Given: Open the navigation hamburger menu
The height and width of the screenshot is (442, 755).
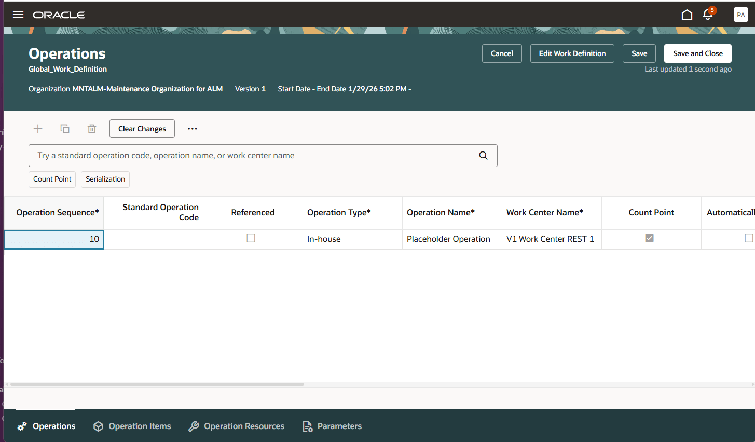Looking at the screenshot, I should pyautogui.click(x=18, y=14).
